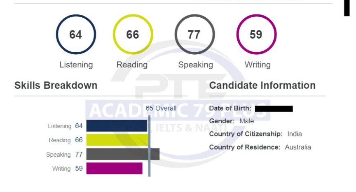Select the yellow-green Reading bar
Viewport: 356px width, 192px height.
point(117,140)
